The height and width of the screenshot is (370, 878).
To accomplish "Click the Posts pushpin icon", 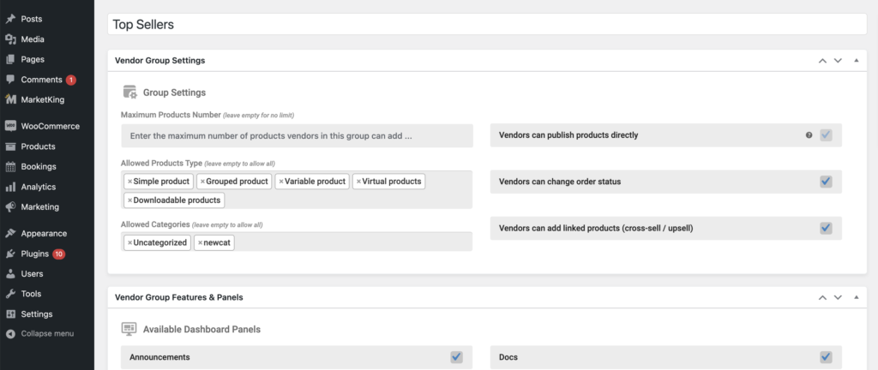I will [x=10, y=19].
